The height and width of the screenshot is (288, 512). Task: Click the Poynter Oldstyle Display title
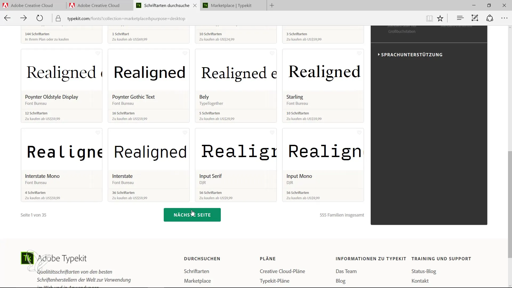[51, 97]
